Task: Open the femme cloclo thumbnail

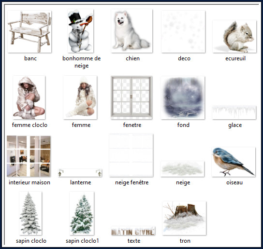Action: 29,97
